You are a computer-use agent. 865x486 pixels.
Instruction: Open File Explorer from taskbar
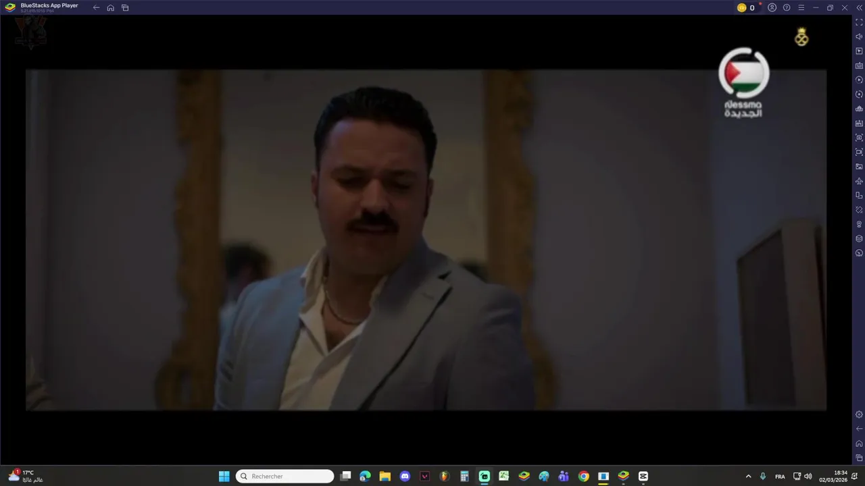coord(385,477)
